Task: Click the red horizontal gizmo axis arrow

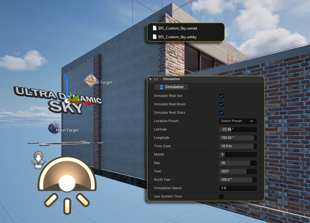Action: (x=82, y=102)
